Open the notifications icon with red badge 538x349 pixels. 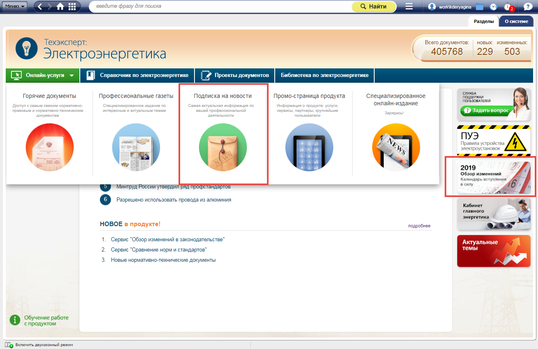coord(508,7)
